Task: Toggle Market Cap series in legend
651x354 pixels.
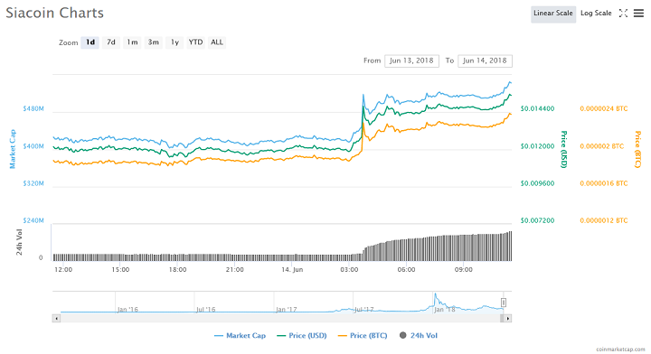Action: [240, 336]
